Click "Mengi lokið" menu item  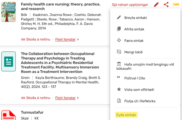(x=133, y=52)
